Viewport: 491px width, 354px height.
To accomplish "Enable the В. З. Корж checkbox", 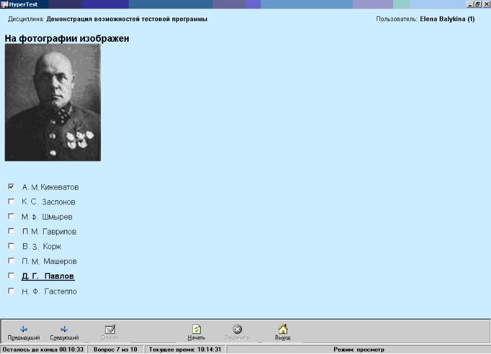I will coord(11,246).
